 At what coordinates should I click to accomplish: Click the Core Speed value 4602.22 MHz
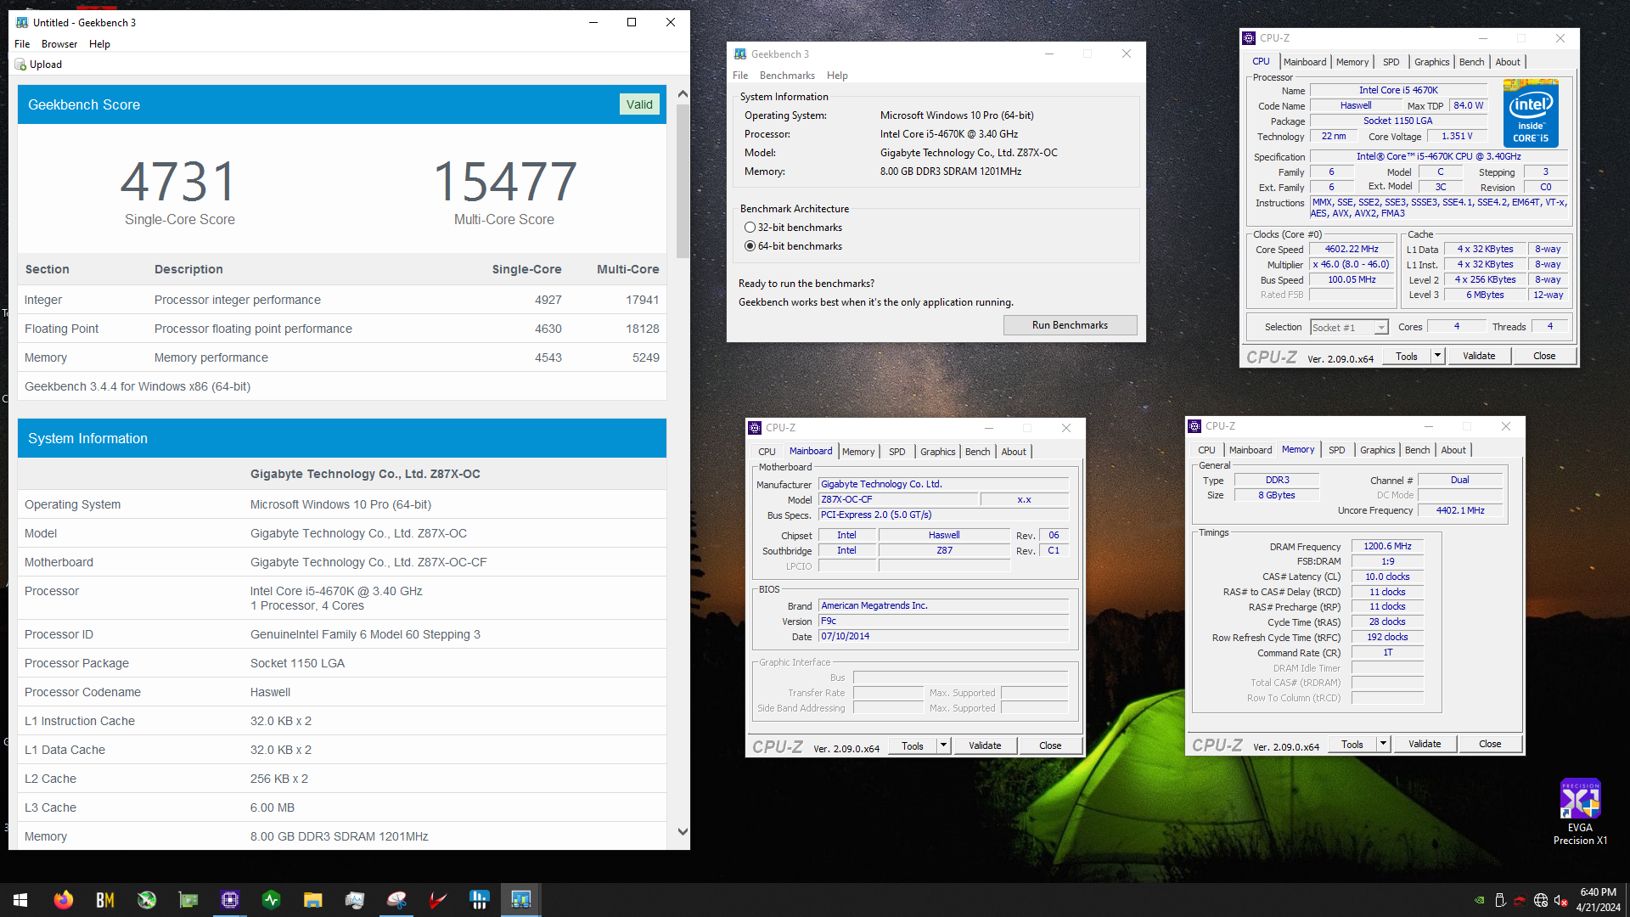click(x=1352, y=250)
